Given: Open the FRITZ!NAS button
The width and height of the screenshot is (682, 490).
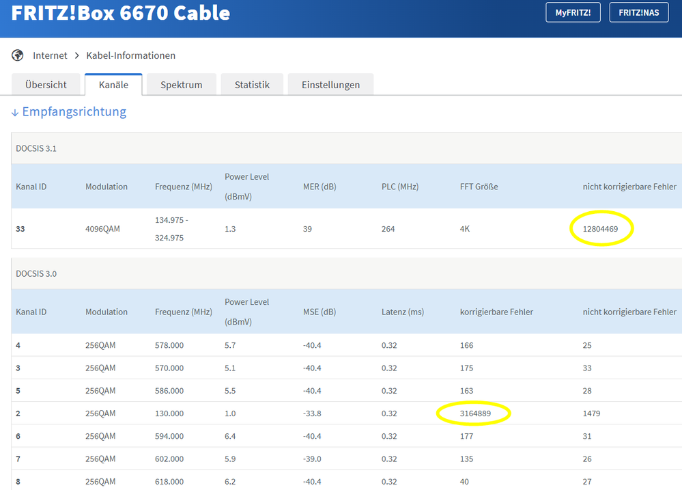Looking at the screenshot, I should [638, 12].
